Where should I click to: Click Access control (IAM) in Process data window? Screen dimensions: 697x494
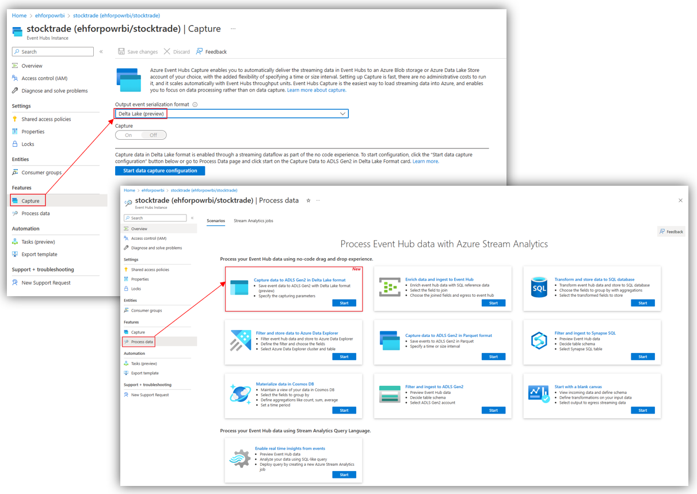coord(148,238)
